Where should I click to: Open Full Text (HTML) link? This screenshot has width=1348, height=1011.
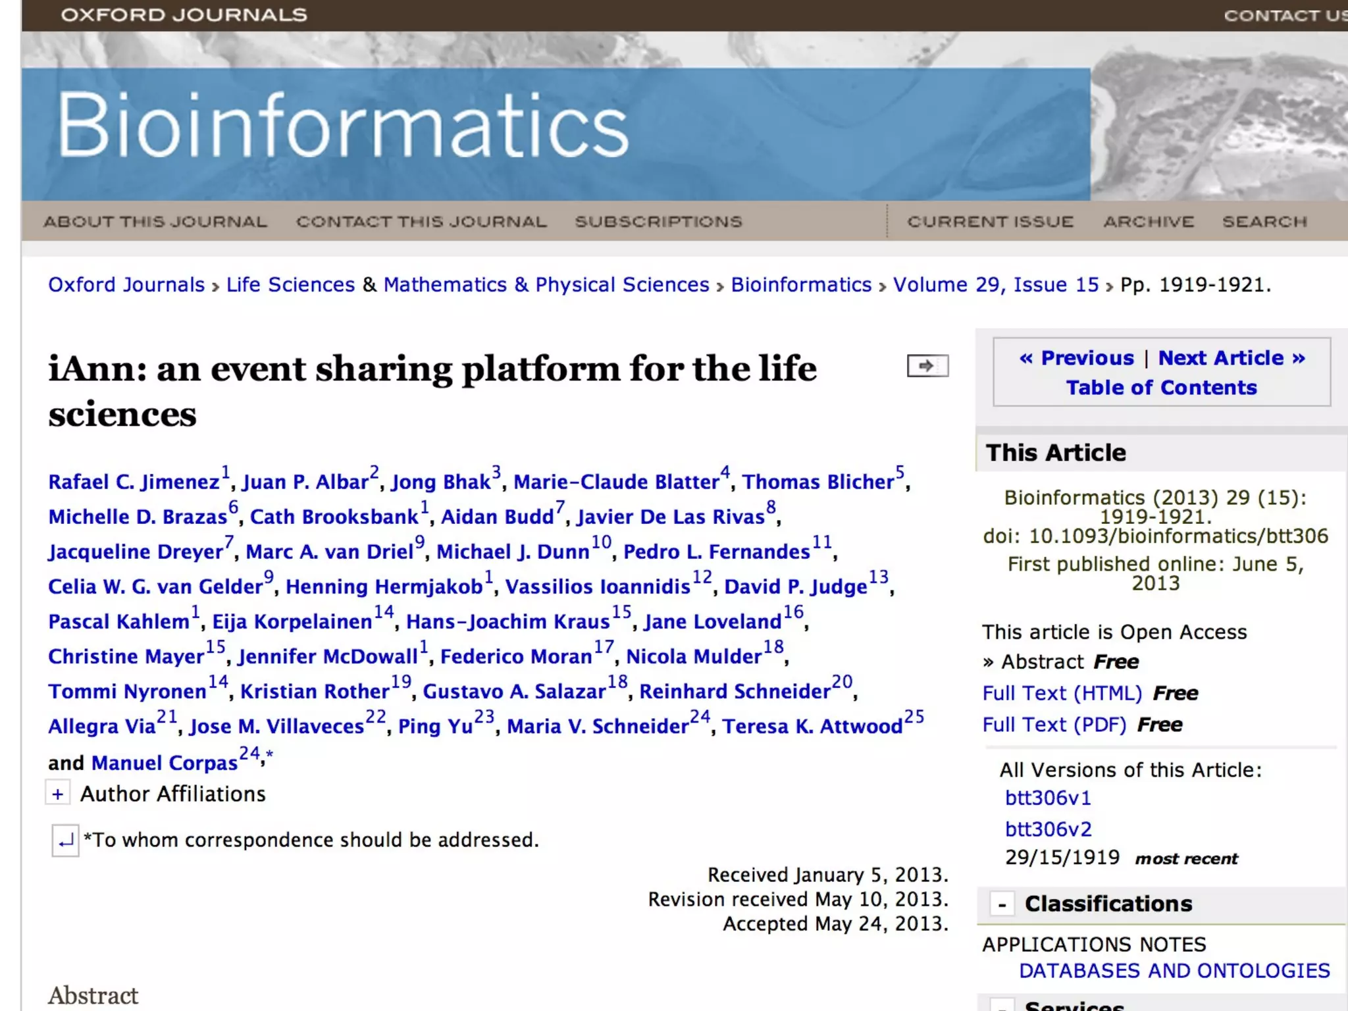tap(1062, 693)
